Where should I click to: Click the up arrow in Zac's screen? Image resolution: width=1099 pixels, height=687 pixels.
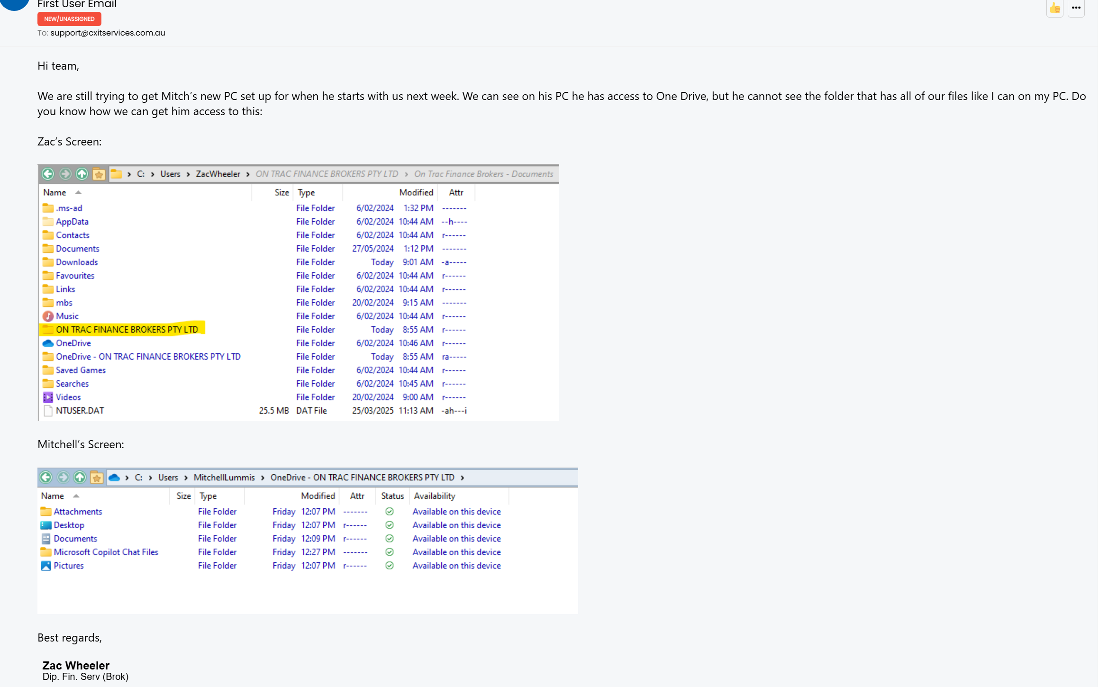point(82,174)
